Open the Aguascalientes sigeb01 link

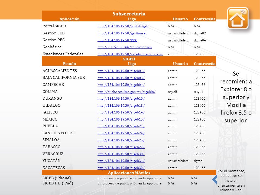tap(121, 71)
